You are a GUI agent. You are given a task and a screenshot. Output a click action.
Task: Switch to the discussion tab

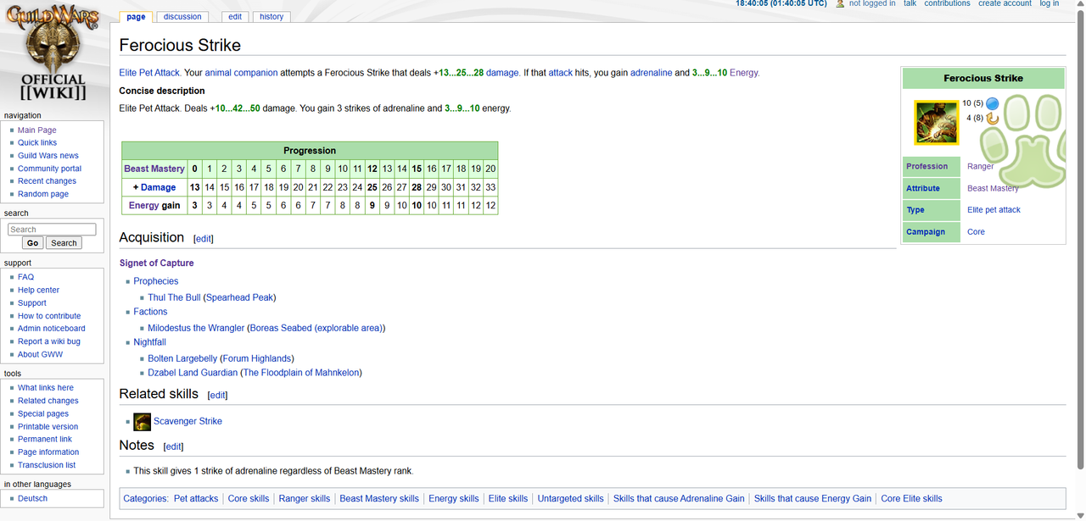click(182, 16)
